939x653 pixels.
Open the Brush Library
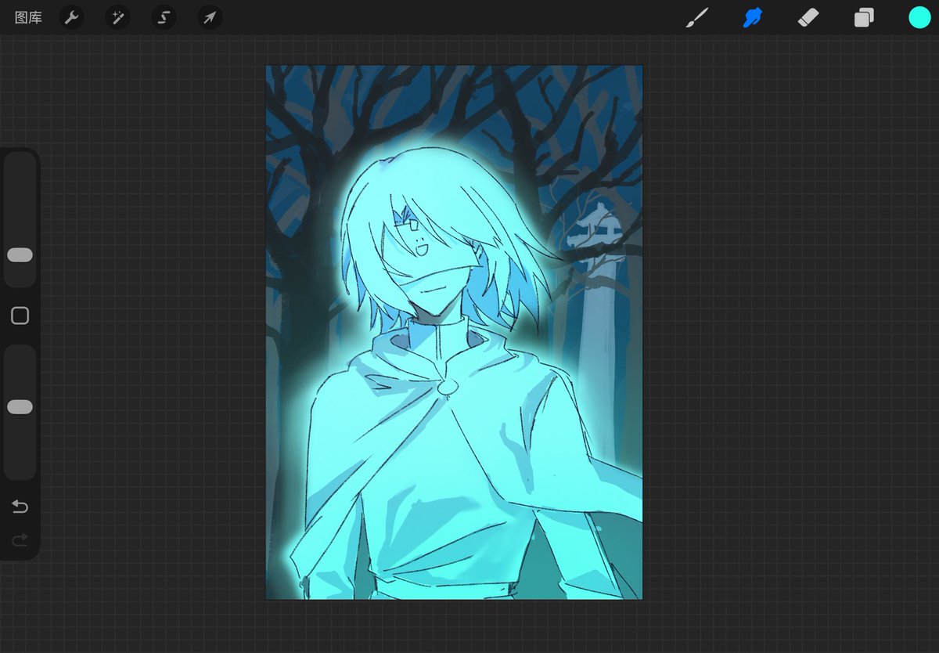[696, 17]
